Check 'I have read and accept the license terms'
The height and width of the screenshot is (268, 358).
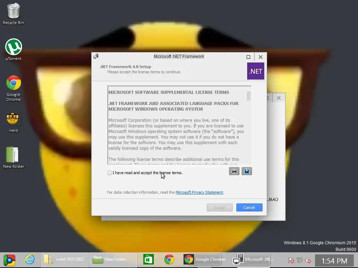coord(109,173)
